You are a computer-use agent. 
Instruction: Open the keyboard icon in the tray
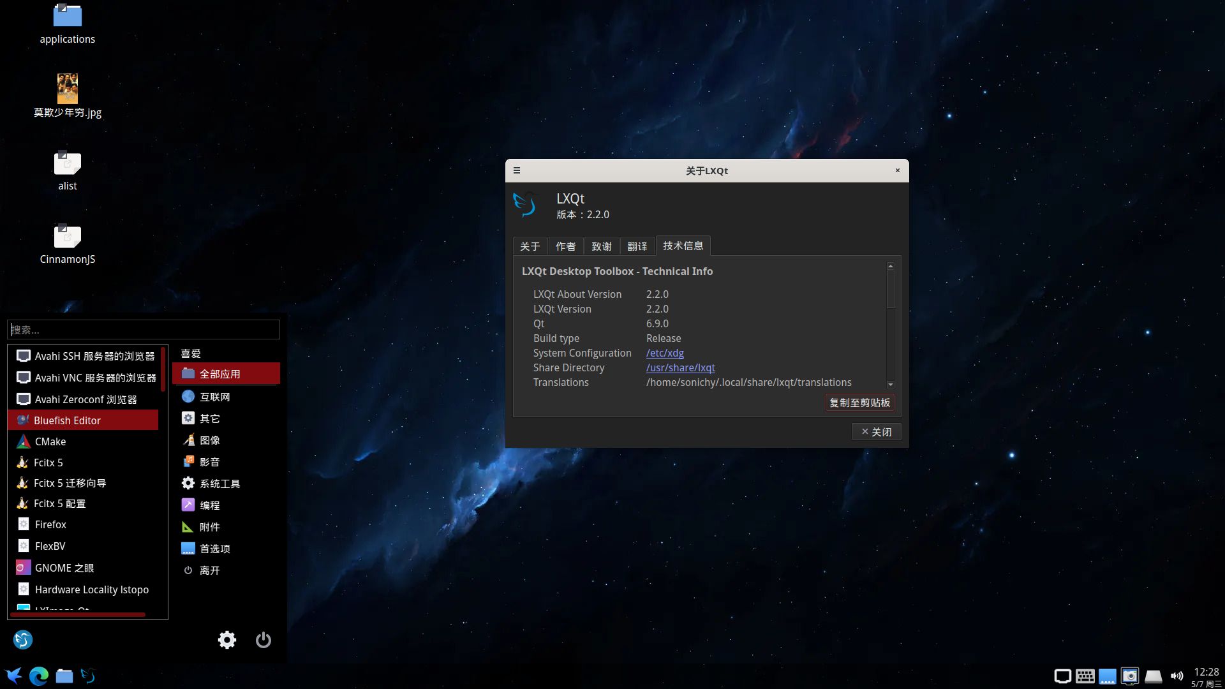[x=1085, y=676]
